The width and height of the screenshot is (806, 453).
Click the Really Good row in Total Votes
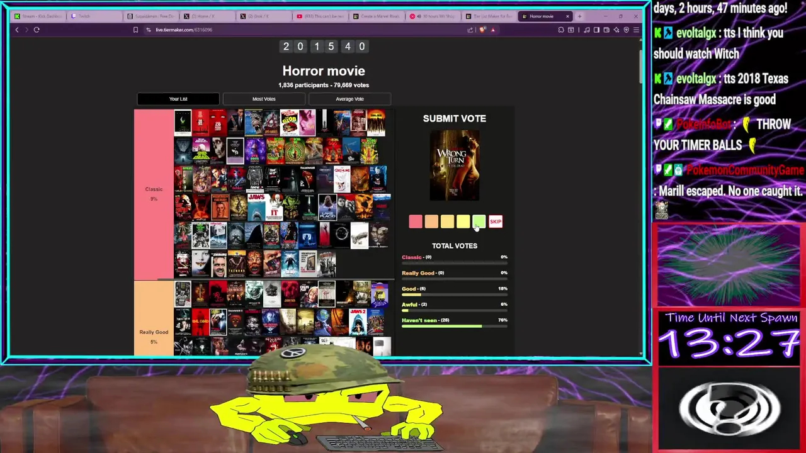[455, 274]
